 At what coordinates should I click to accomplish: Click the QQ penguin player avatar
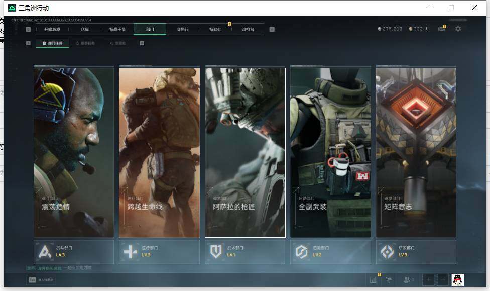(457, 280)
